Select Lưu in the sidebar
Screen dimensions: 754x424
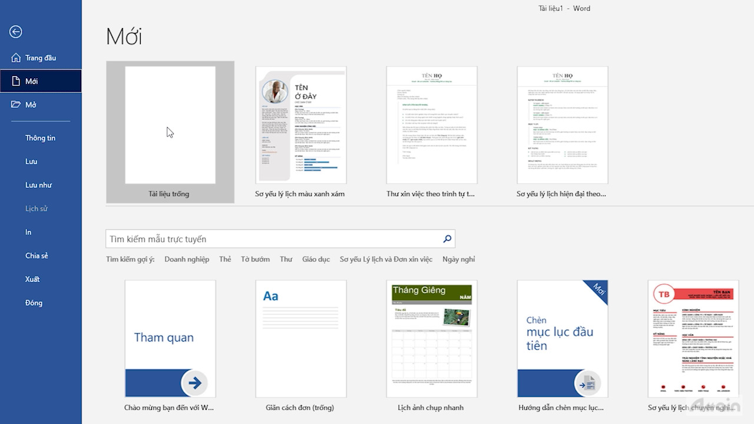click(31, 161)
